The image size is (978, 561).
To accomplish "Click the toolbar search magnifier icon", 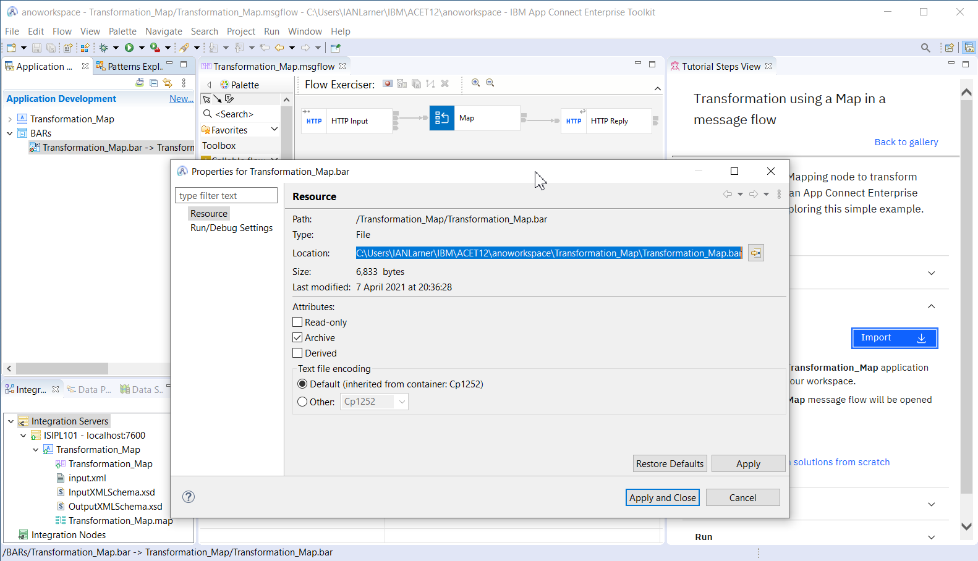I will pos(925,48).
